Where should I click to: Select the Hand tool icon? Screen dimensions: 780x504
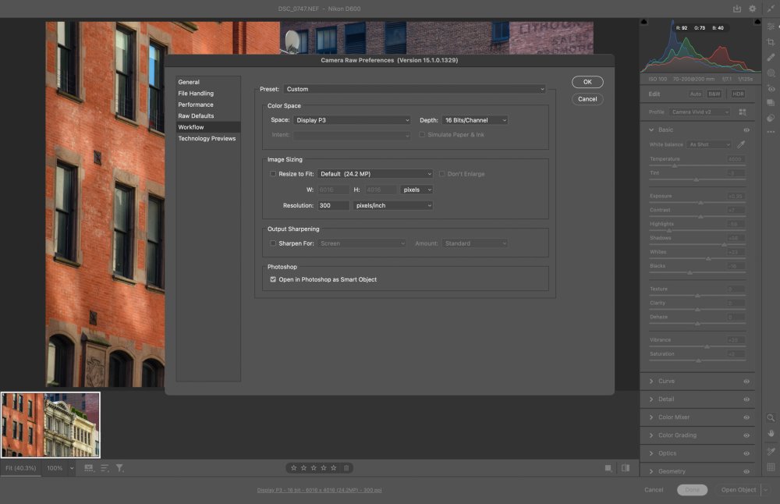tap(771, 433)
